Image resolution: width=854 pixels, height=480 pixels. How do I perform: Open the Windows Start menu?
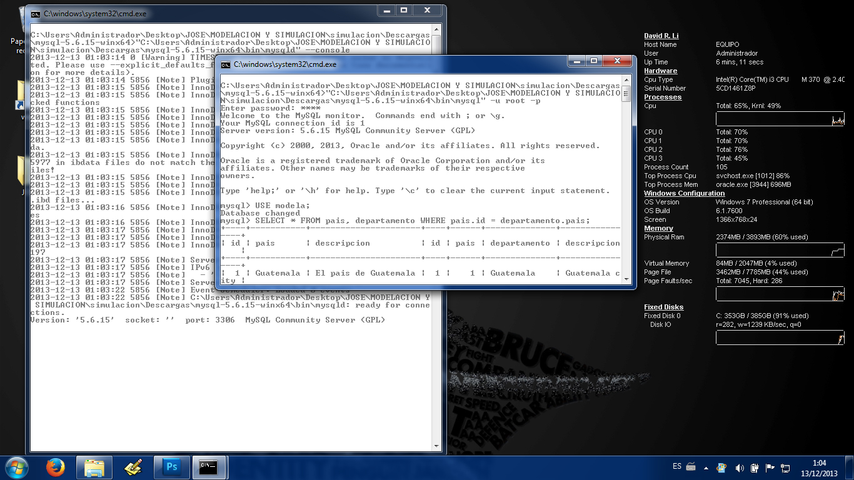click(x=17, y=467)
